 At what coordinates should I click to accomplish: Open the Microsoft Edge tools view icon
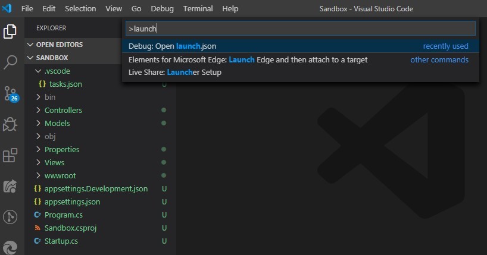coord(10,247)
